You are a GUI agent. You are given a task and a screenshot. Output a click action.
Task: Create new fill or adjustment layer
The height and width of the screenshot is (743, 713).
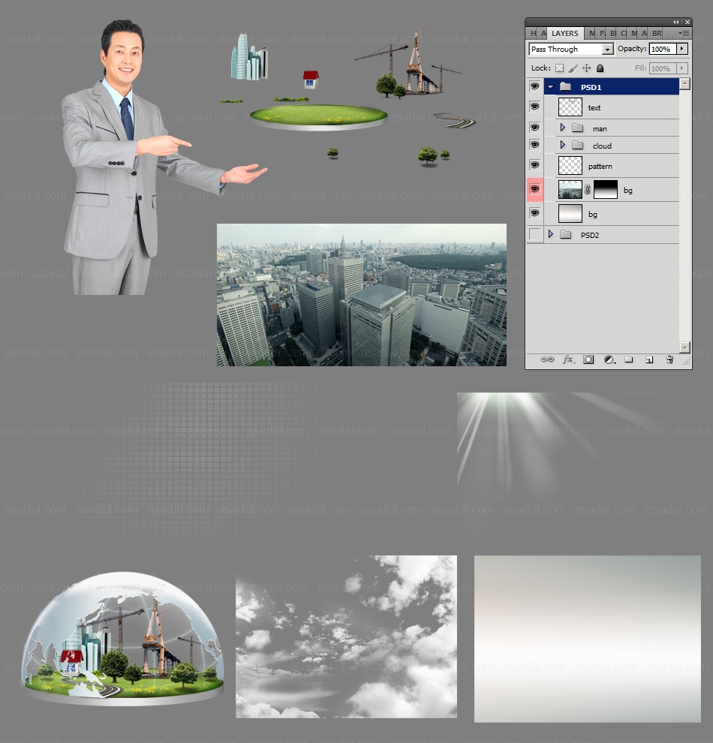609,360
